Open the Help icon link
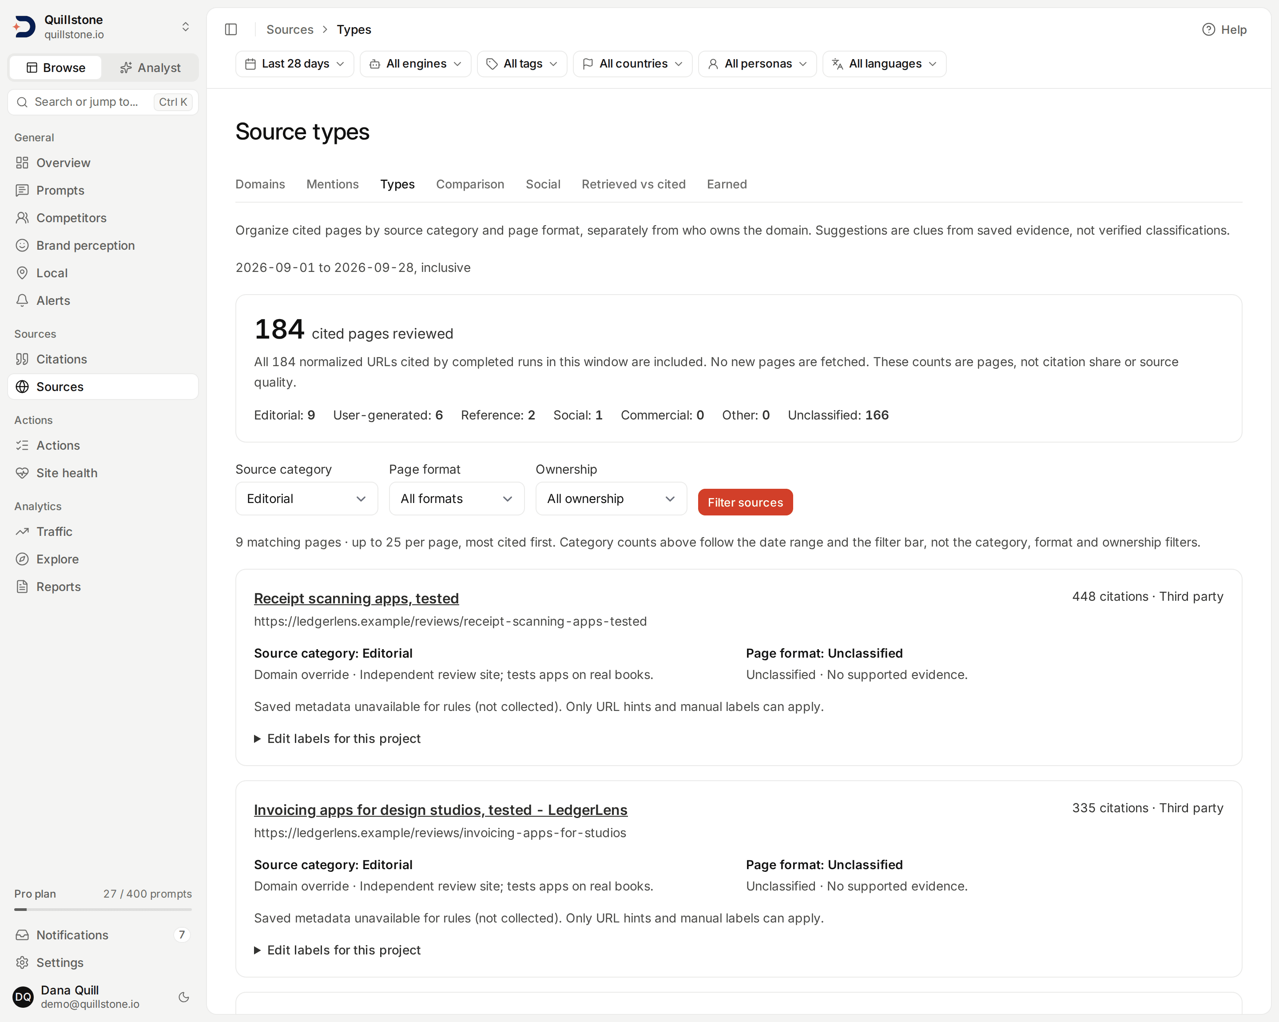The width and height of the screenshot is (1279, 1022). click(x=1224, y=29)
